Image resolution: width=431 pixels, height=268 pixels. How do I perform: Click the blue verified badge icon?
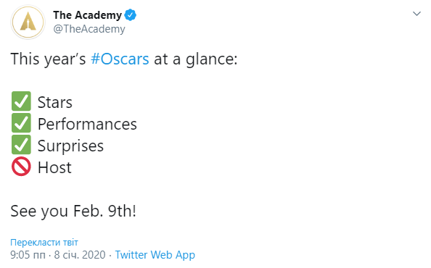click(131, 14)
